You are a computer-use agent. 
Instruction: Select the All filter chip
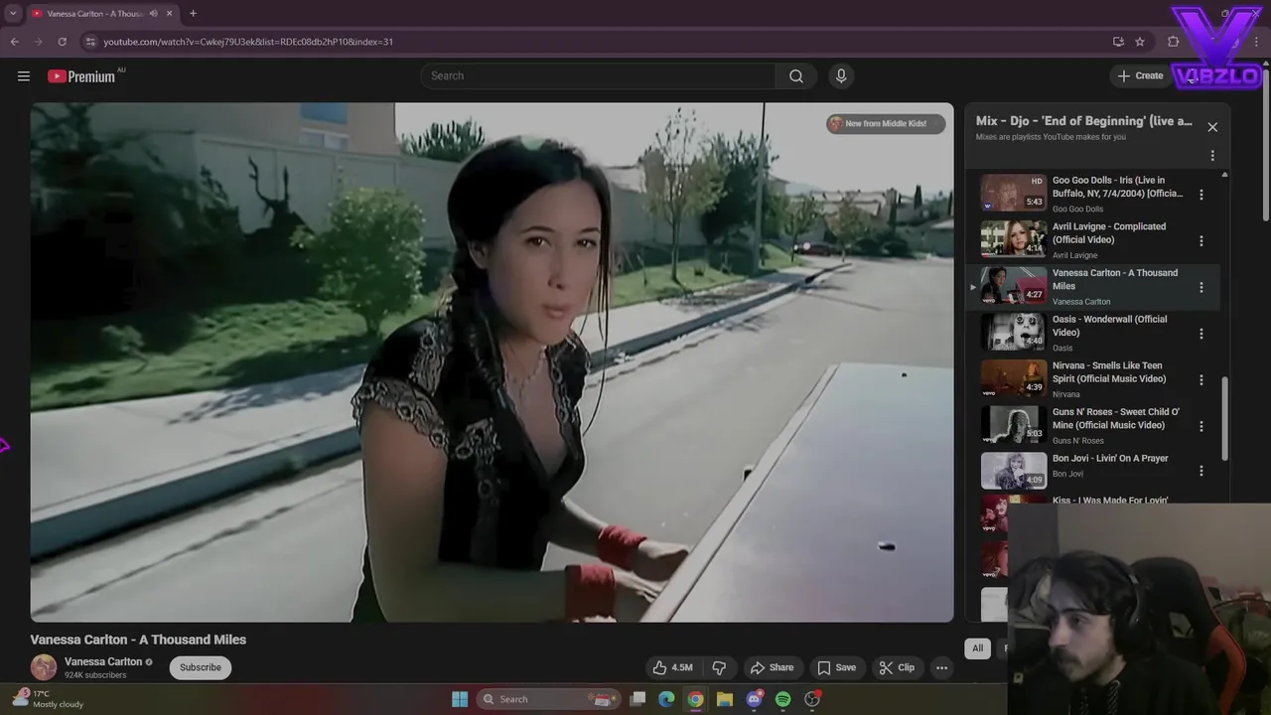tap(977, 648)
